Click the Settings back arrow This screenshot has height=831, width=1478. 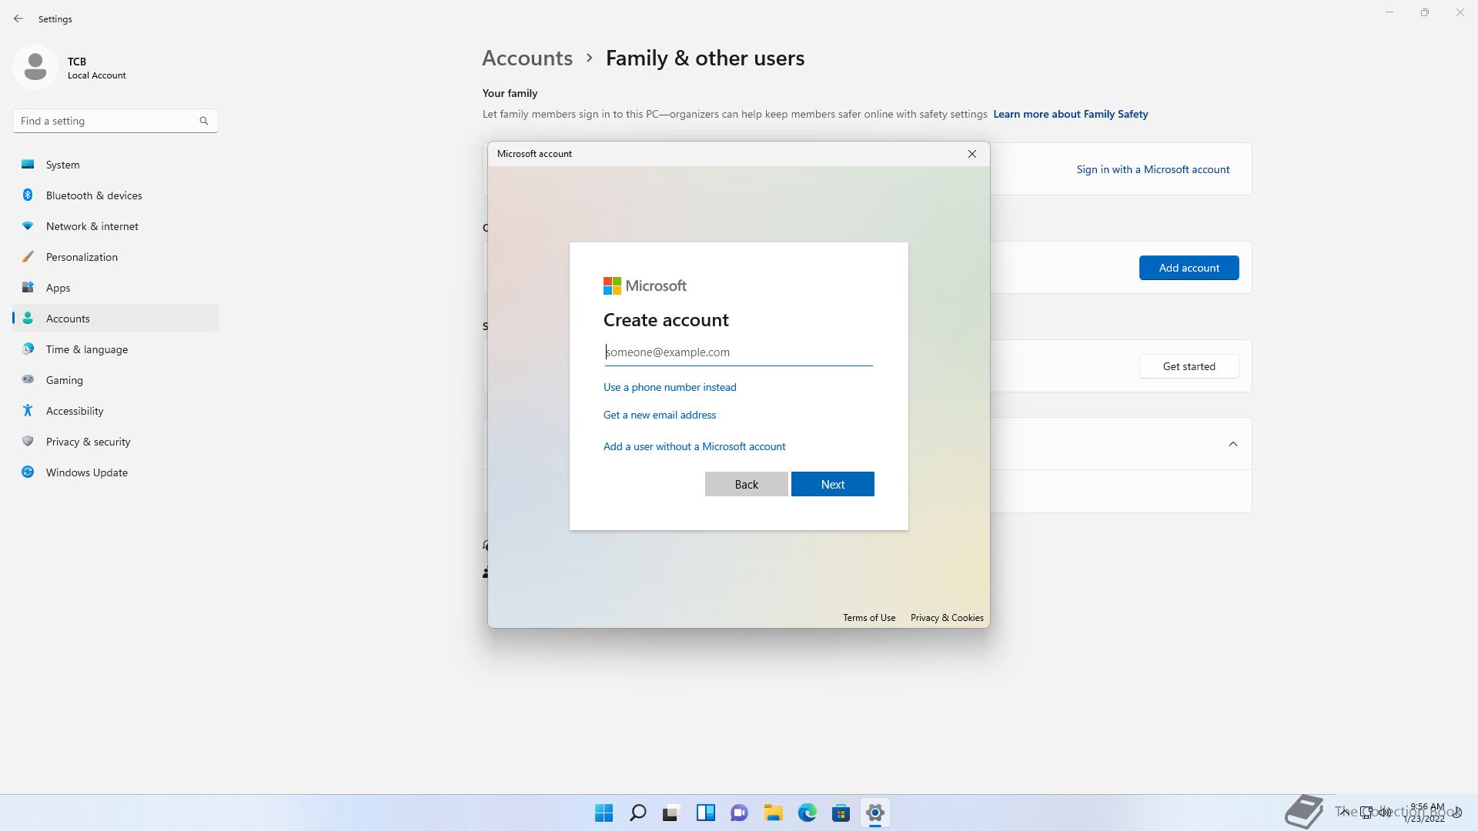[18, 18]
